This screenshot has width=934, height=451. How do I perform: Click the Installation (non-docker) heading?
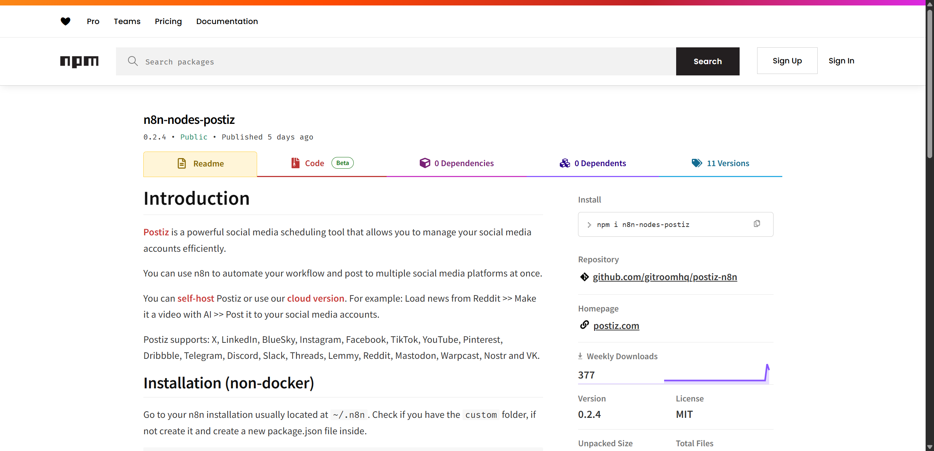pyautogui.click(x=229, y=383)
